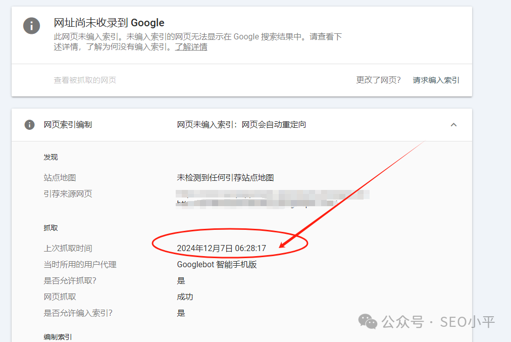
Task: Click the 引荐来源网页 label
Action: click(68, 194)
